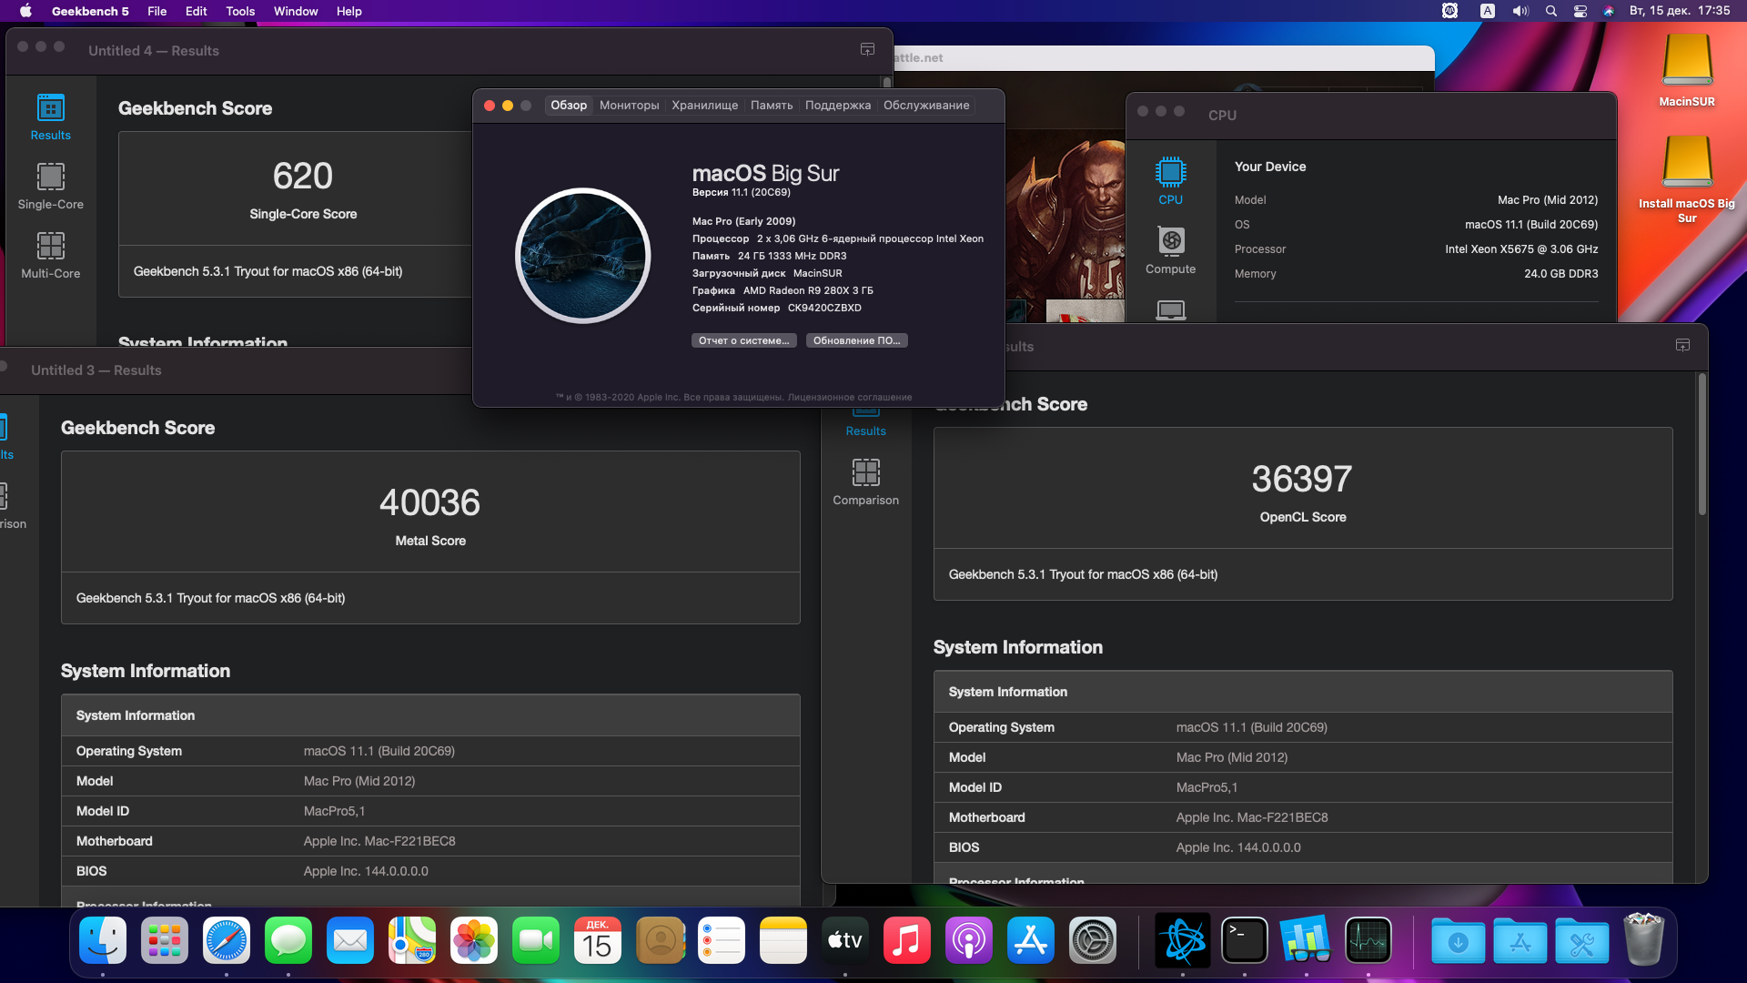
Task: Select the Compute icon in the CPU window
Action: coord(1170,242)
